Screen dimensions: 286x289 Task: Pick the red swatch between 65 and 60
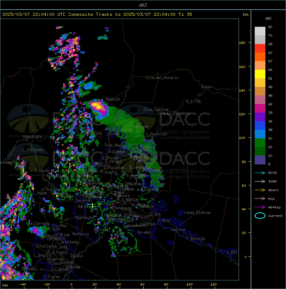(x=260, y=48)
